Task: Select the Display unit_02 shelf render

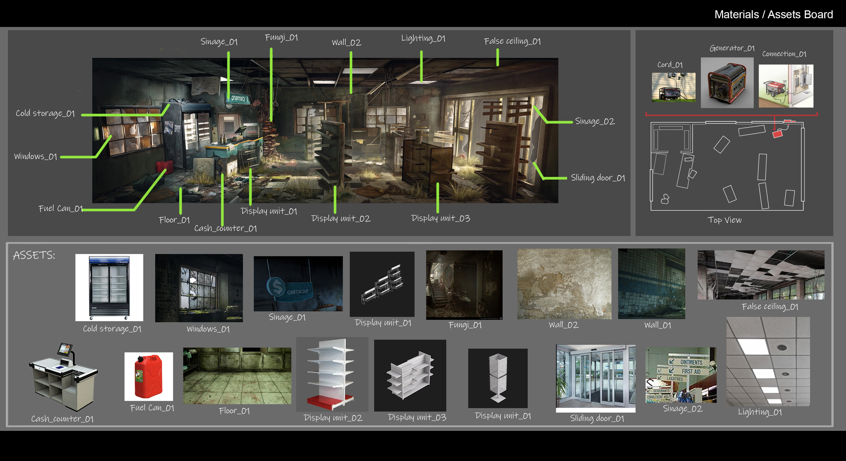Action: (332, 374)
